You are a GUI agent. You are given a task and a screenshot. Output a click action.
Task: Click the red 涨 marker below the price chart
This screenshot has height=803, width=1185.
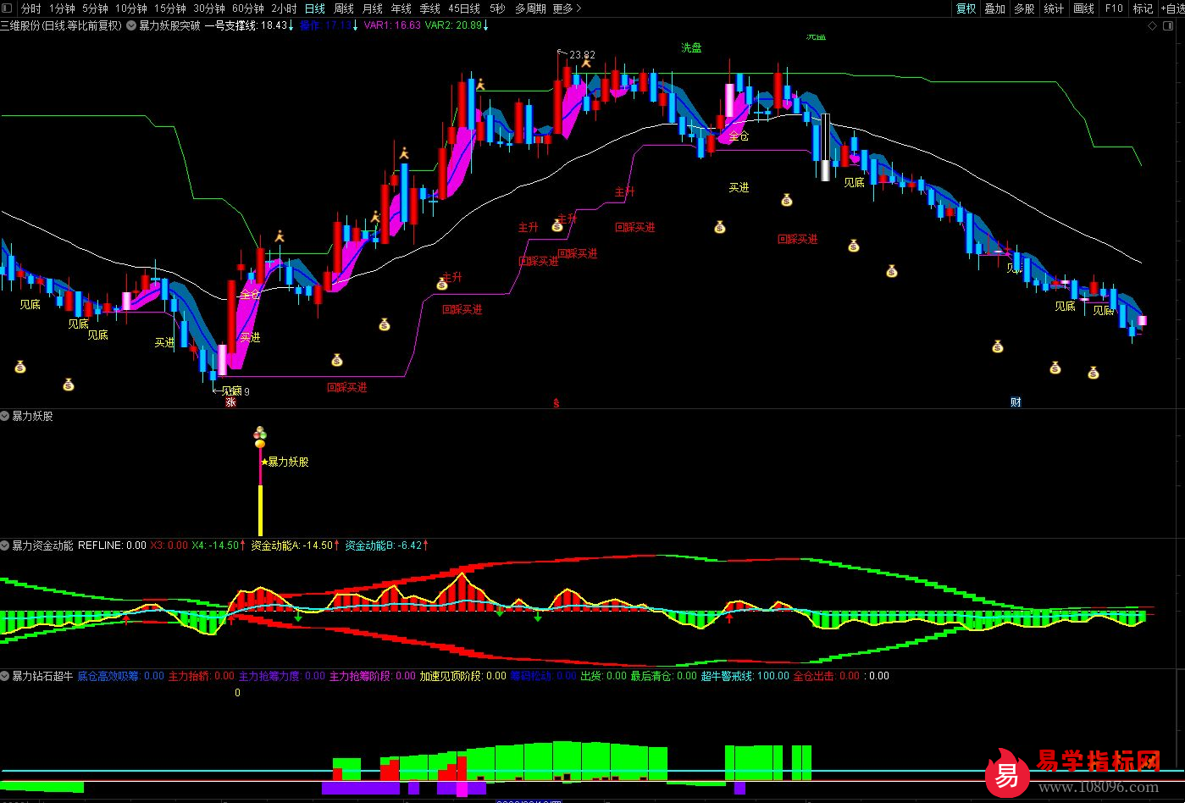pos(230,402)
